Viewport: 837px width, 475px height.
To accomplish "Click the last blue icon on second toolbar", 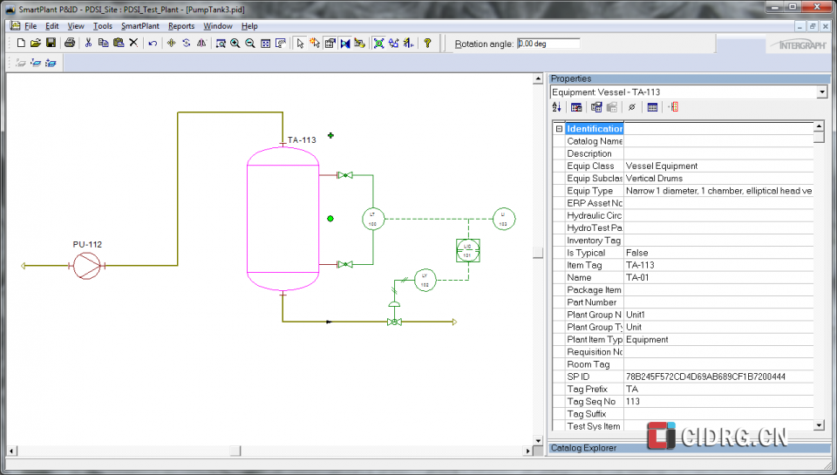I will [51, 63].
